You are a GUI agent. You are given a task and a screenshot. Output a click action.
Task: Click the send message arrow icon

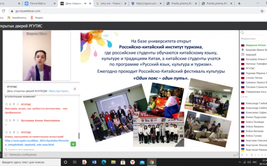(x=235, y=155)
